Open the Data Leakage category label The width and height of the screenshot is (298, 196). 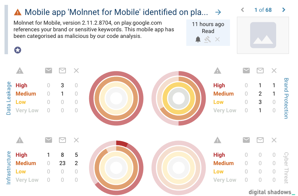click(x=9, y=98)
